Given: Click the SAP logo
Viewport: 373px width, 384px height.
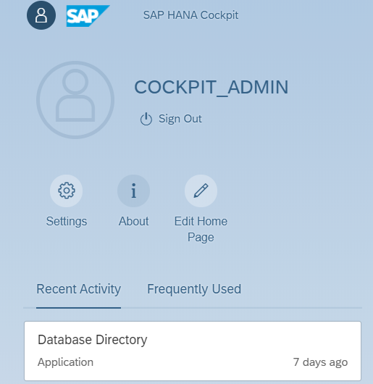Looking at the screenshot, I should [x=88, y=16].
